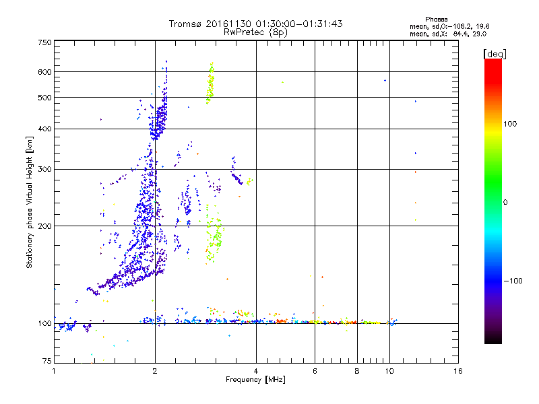Click the green region of the colorbar near 0
This screenshot has height=404, width=539.
coord(493,193)
